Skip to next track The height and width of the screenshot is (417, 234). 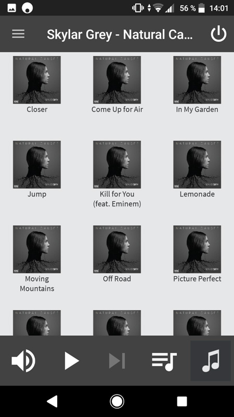[117, 361]
